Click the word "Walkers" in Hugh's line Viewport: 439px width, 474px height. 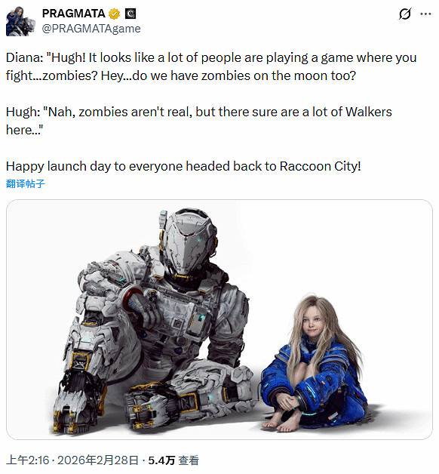click(369, 112)
